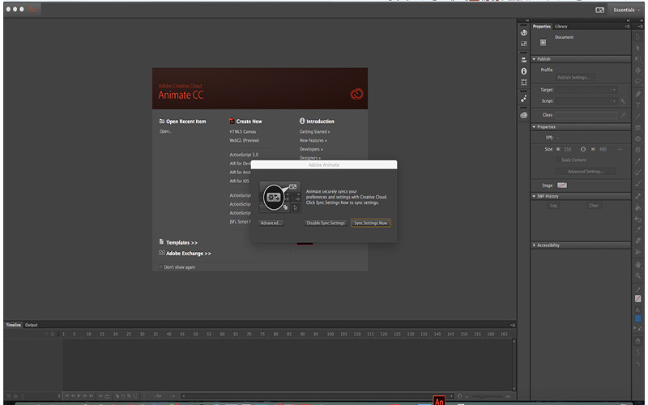Select the Zoom magnifier tool
The height and width of the screenshot is (405, 648).
(637, 275)
